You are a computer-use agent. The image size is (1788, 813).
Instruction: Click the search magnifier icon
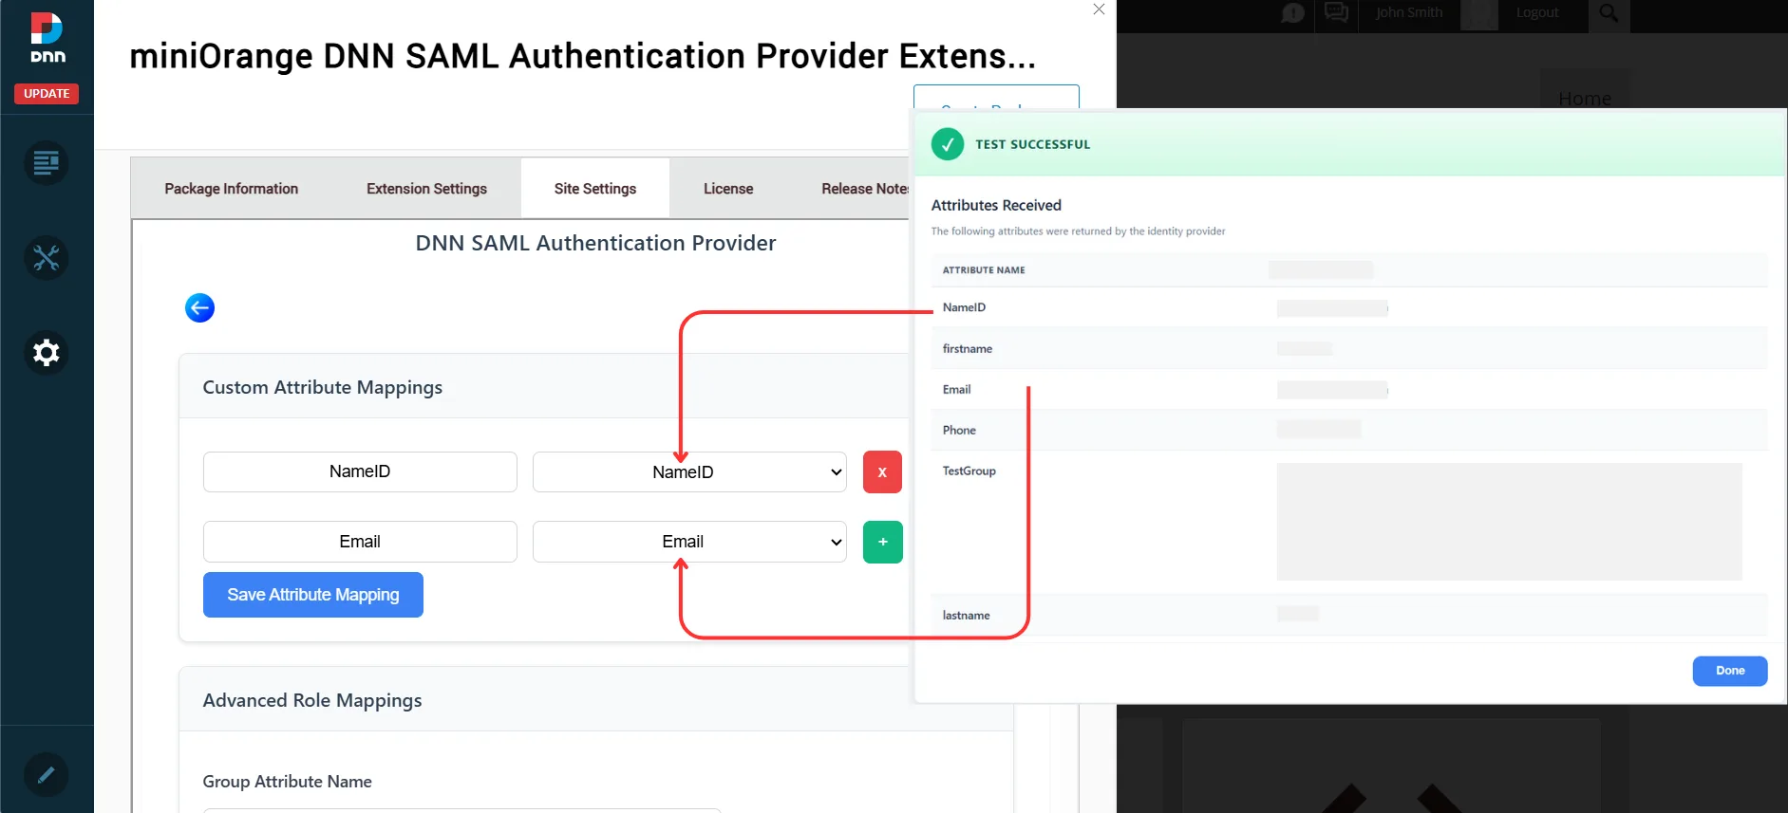(x=1609, y=13)
